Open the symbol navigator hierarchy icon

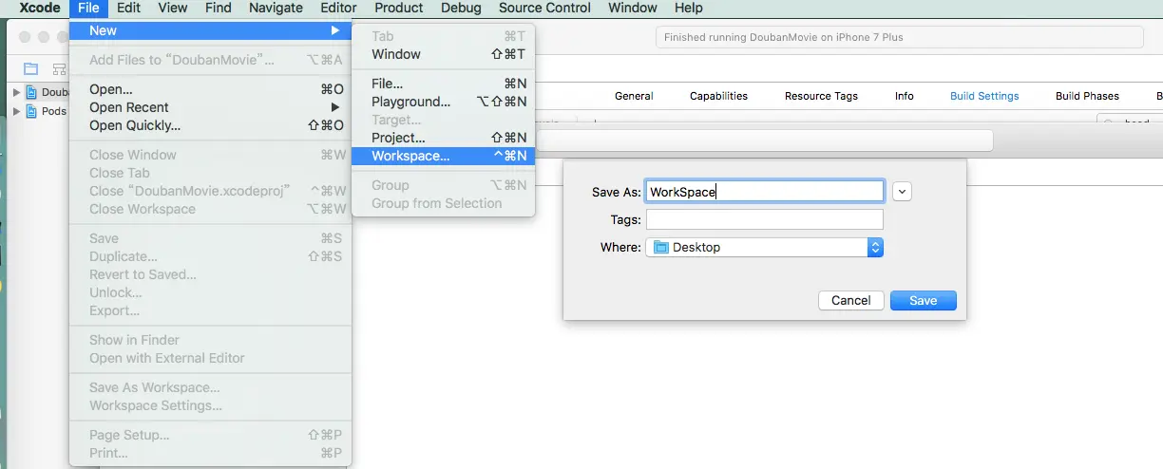[60, 68]
